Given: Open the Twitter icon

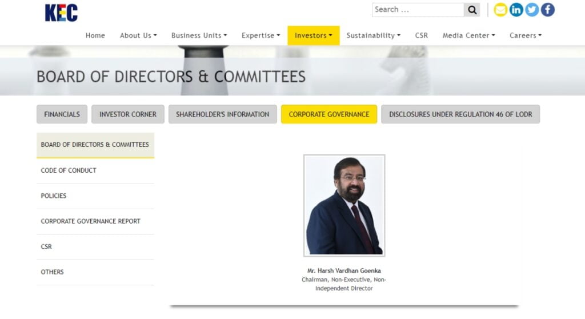Looking at the screenshot, I should pyautogui.click(x=532, y=10).
